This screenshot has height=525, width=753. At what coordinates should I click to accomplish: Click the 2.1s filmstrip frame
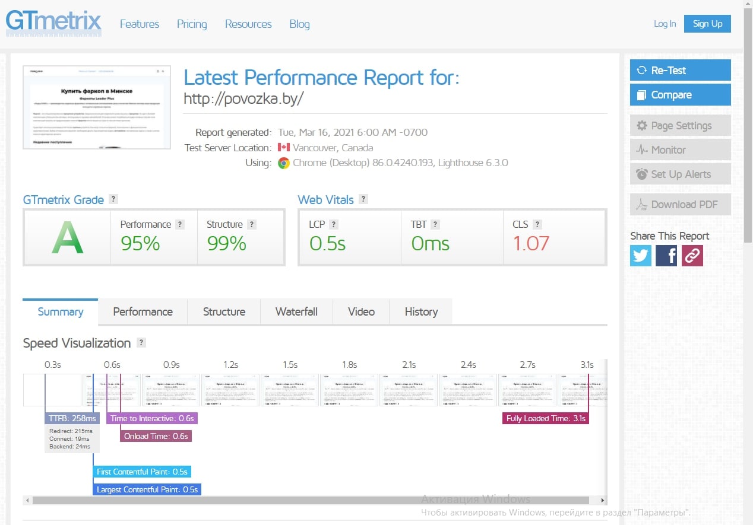tap(409, 390)
